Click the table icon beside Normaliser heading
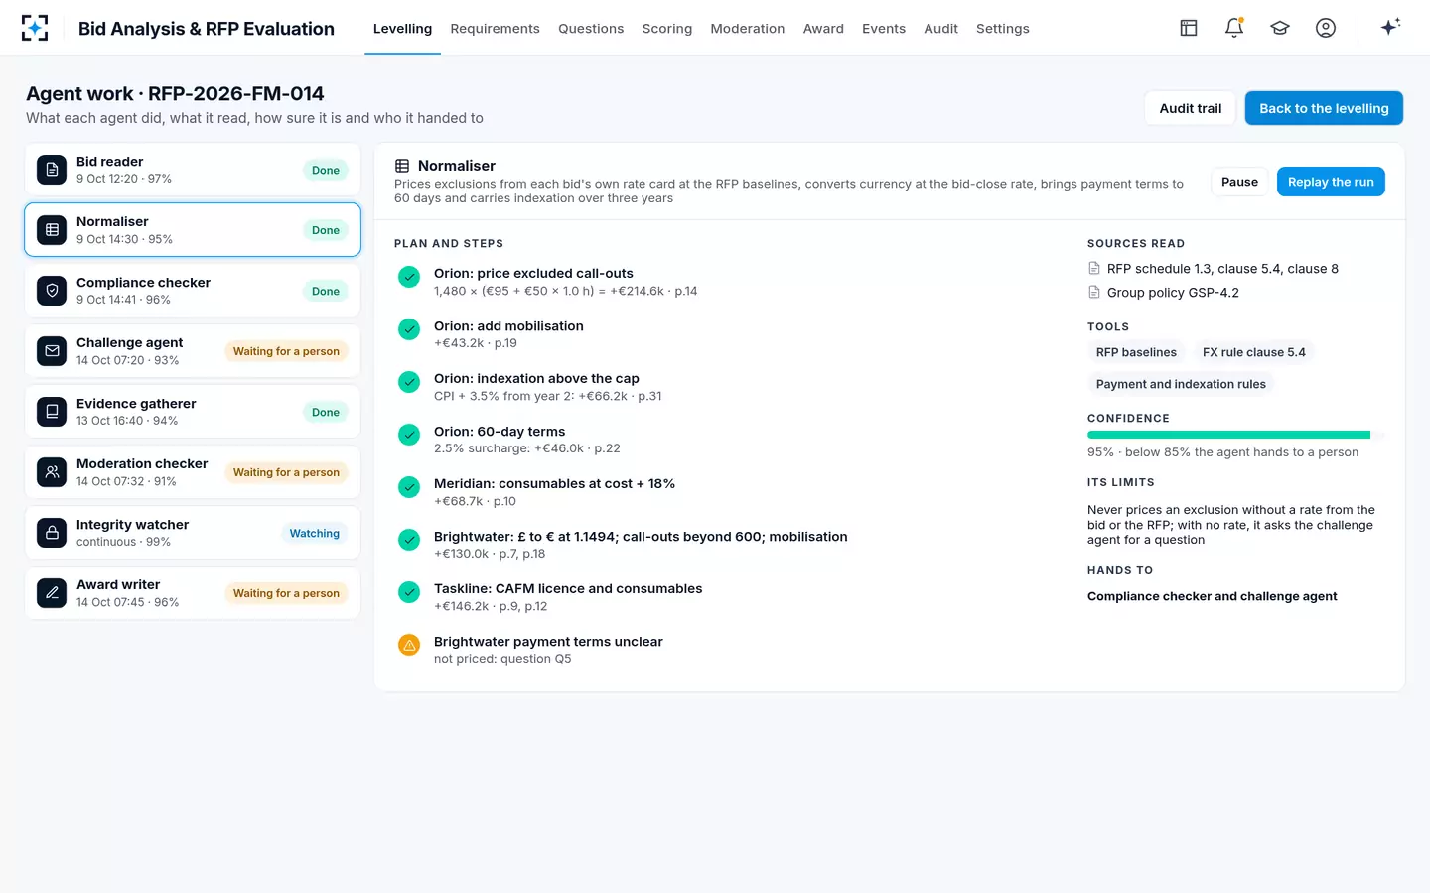Viewport: 1430px width, 893px height. tap(402, 166)
